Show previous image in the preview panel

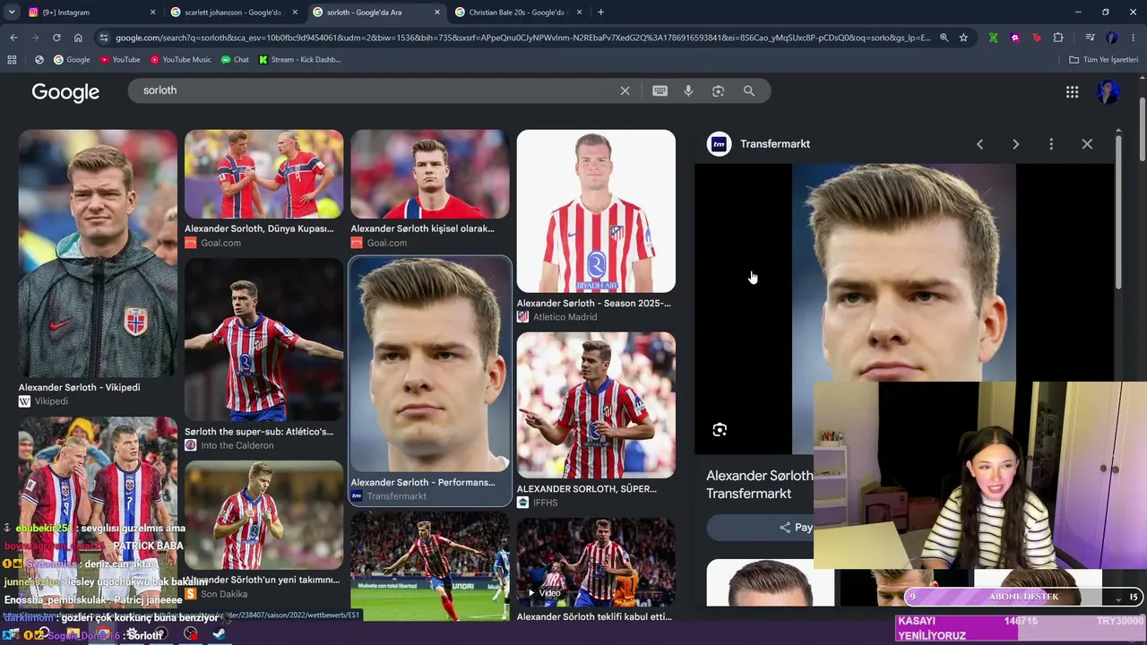(979, 144)
